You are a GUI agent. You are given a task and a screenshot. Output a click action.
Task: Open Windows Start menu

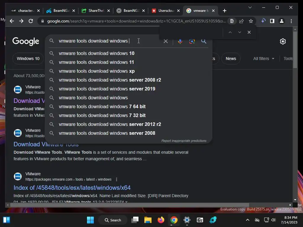pyautogui.click(x=90, y=220)
